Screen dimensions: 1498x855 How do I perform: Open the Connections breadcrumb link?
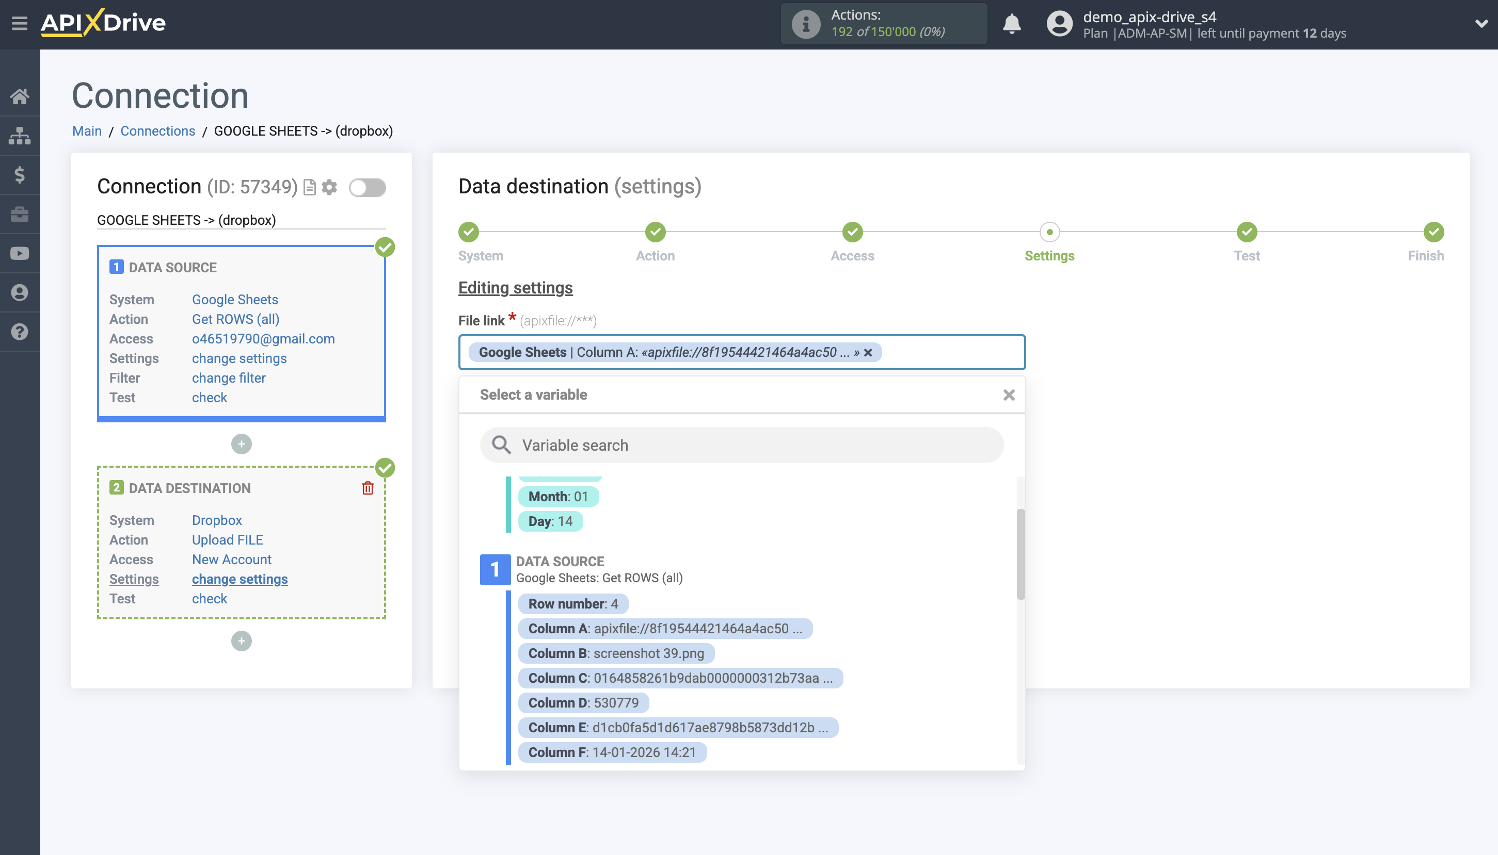point(157,130)
